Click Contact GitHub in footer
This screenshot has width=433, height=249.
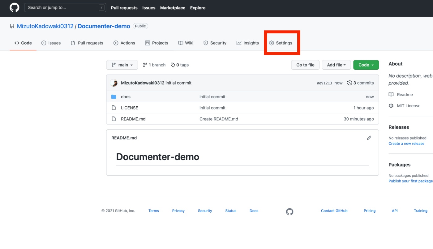(x=334, y=211)
